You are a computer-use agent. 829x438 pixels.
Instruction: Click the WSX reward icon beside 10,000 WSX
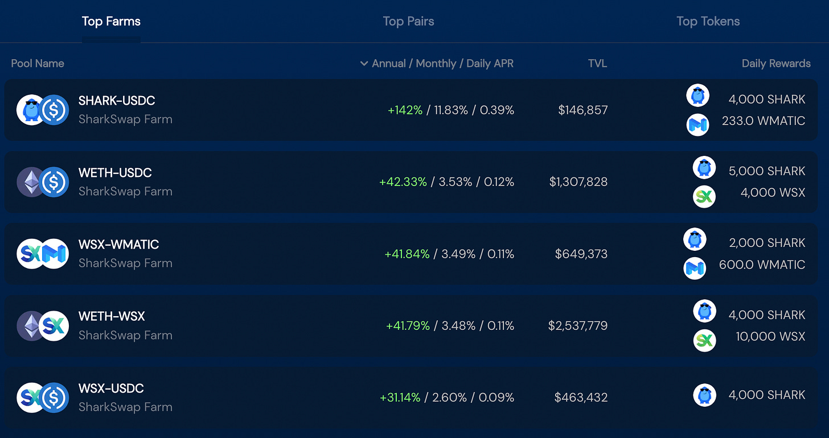tap(704, 340)
